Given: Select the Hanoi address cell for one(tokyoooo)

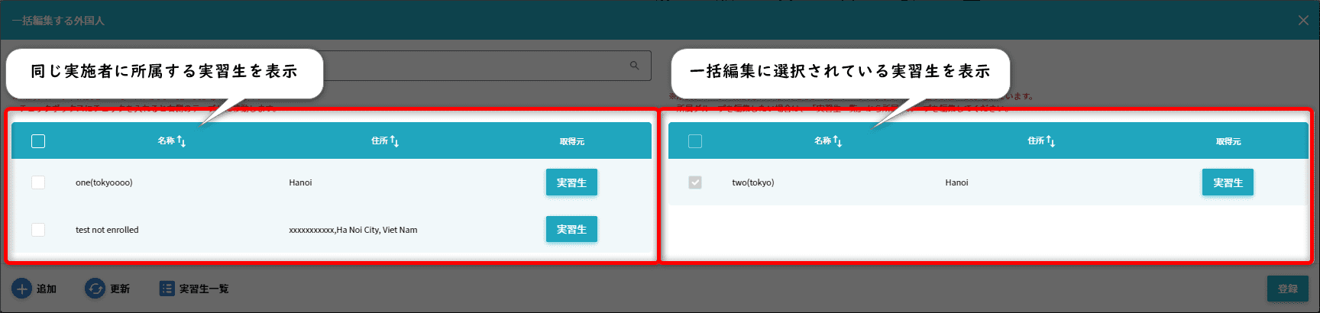Looking at the screenshot, I should click(300, 182).
